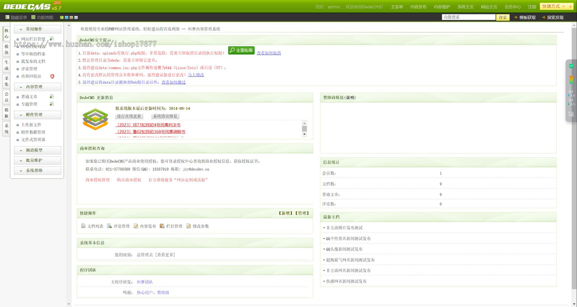This screenshot has width=577, height=307.
Task: Click update news scroll-down arrow
Action: tap(304, 134)
